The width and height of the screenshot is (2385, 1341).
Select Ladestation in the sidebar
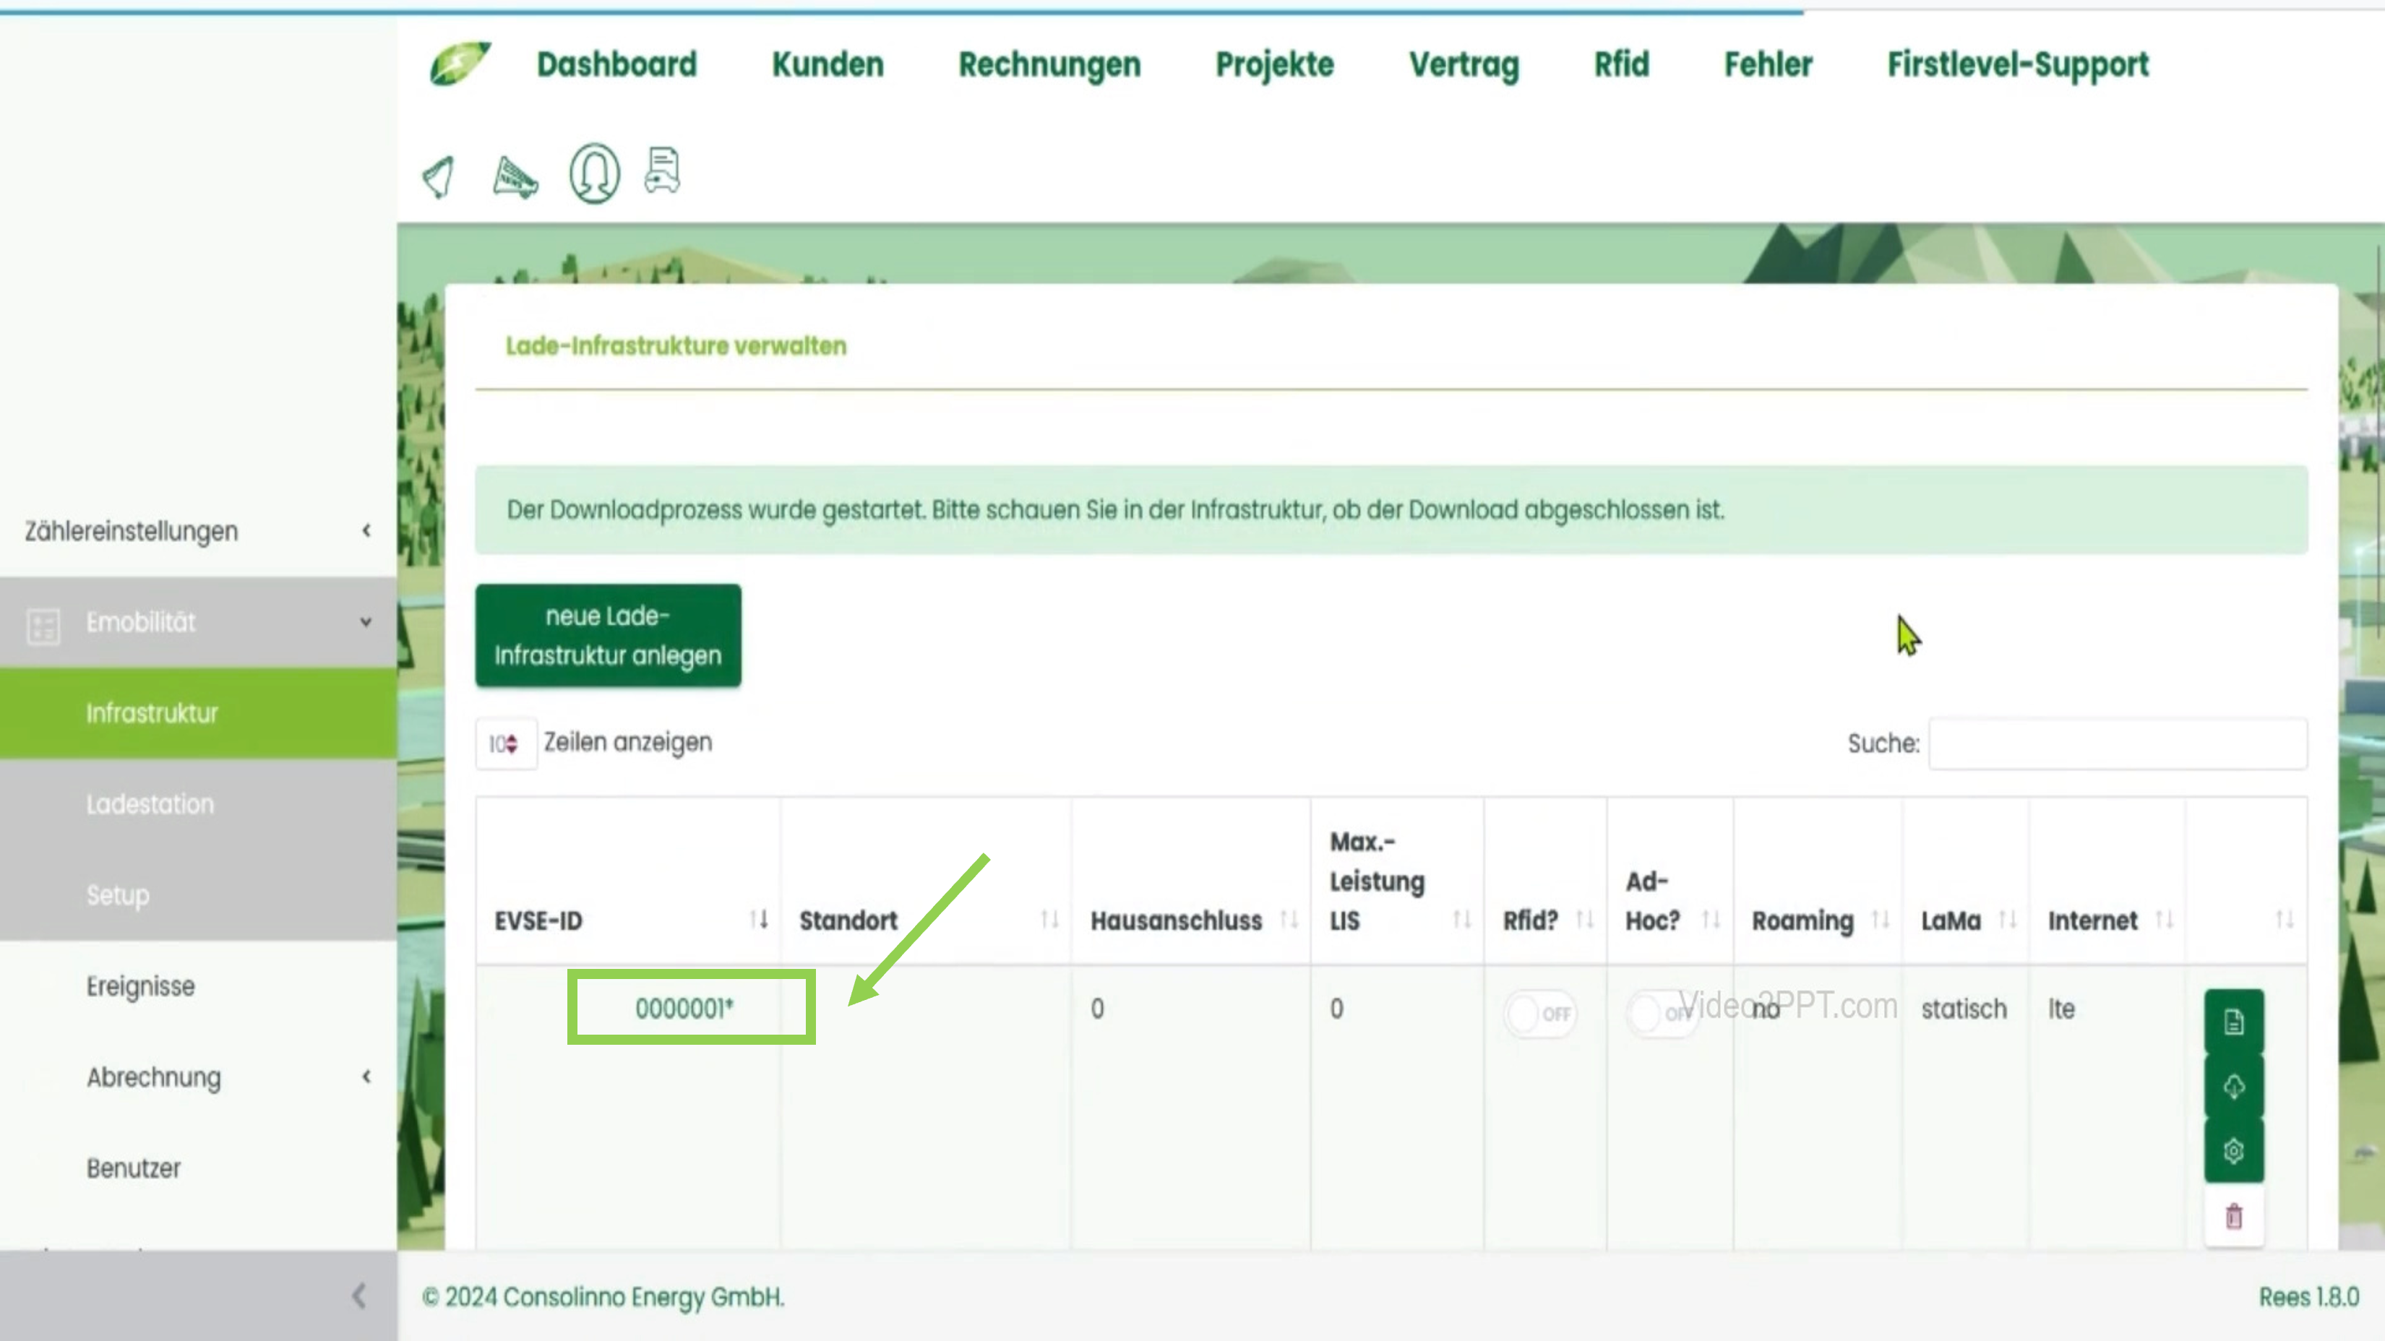[x=198, y=804]
